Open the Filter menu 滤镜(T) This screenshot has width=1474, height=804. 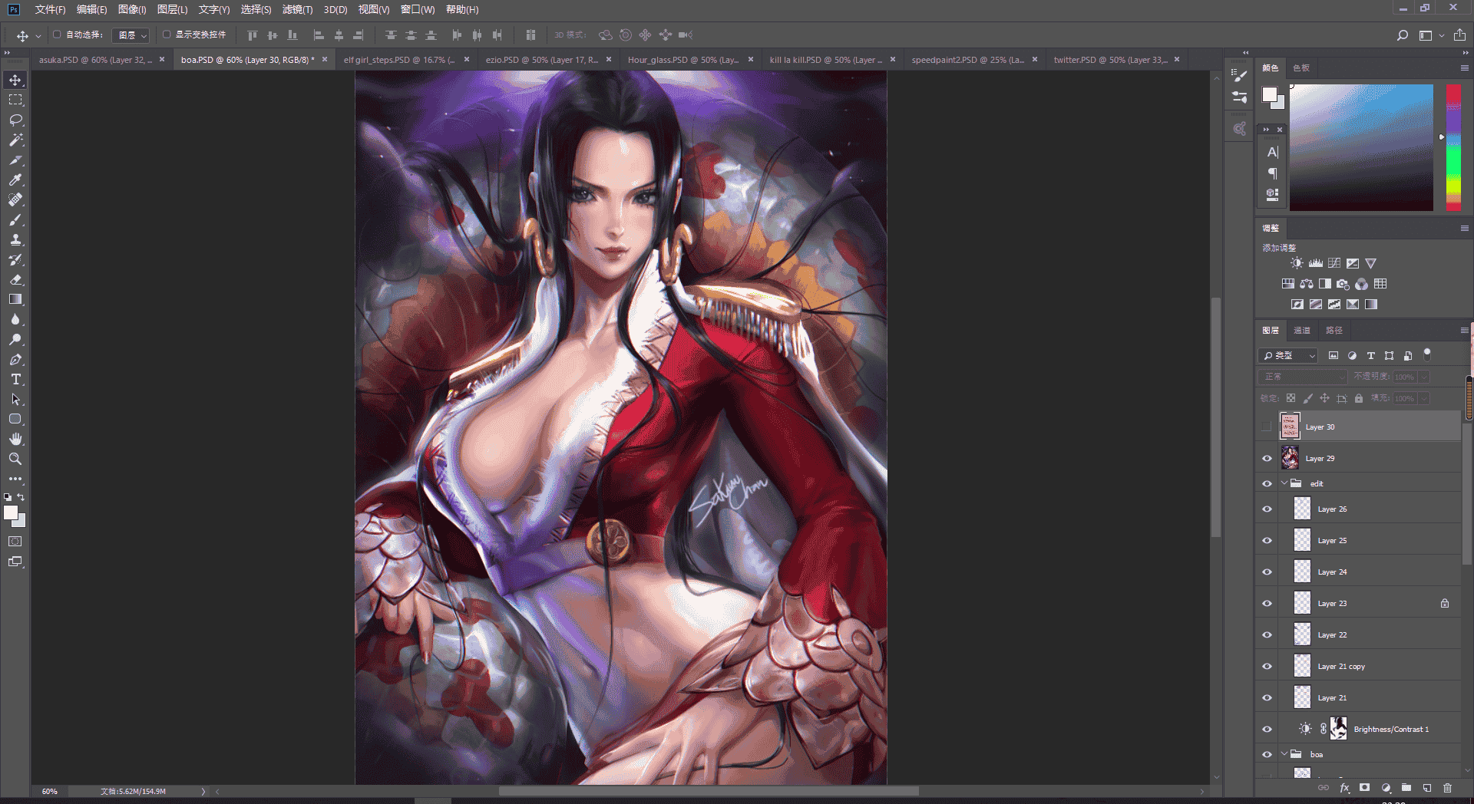297,9
